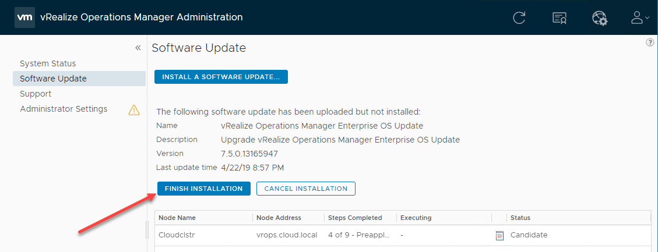Screen dimensions: 658x252
Task: Select Software Update in sidebar
Action: click(x=53, y=79)
